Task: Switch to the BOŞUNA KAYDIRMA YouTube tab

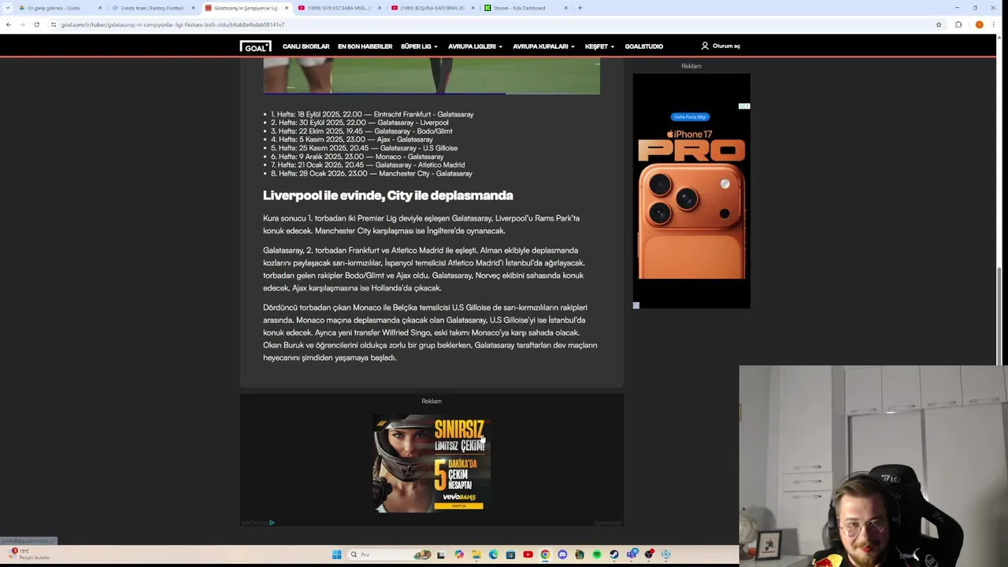Action: (x=432, y=8)
